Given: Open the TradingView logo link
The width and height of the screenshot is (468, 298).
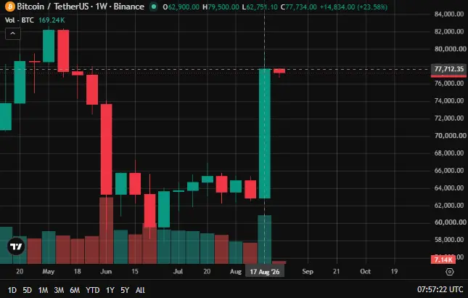Looking at the screenshot, I should 16,246.
